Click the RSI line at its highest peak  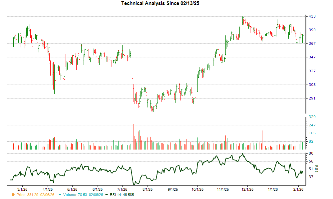pyautogui.click(x=242, y=154)
